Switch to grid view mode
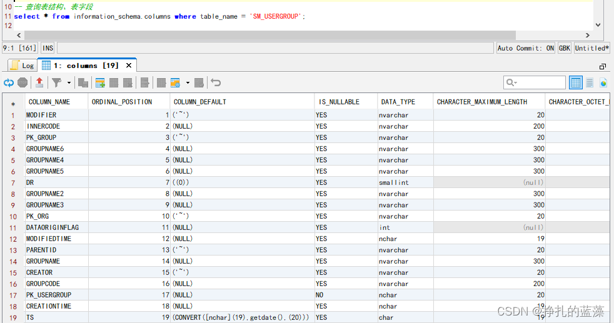Viewport: 614px width, 323px height. [x=576, y=82]
